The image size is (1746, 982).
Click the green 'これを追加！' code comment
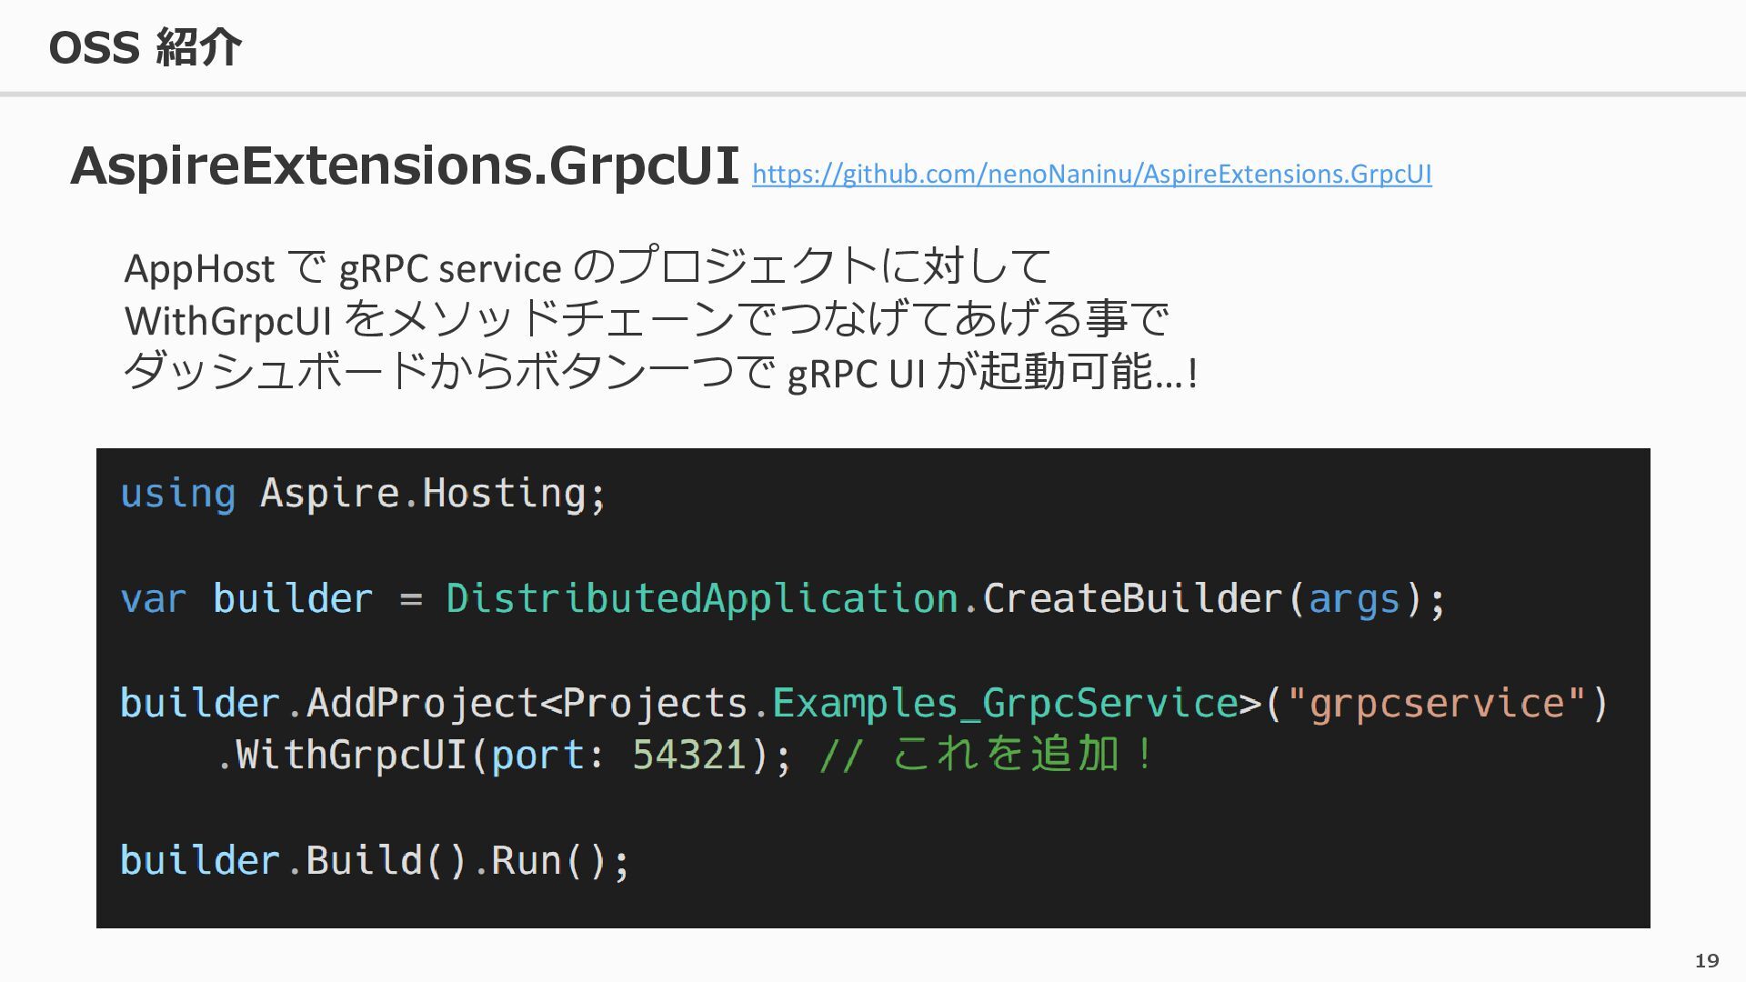pos(1023,755)
